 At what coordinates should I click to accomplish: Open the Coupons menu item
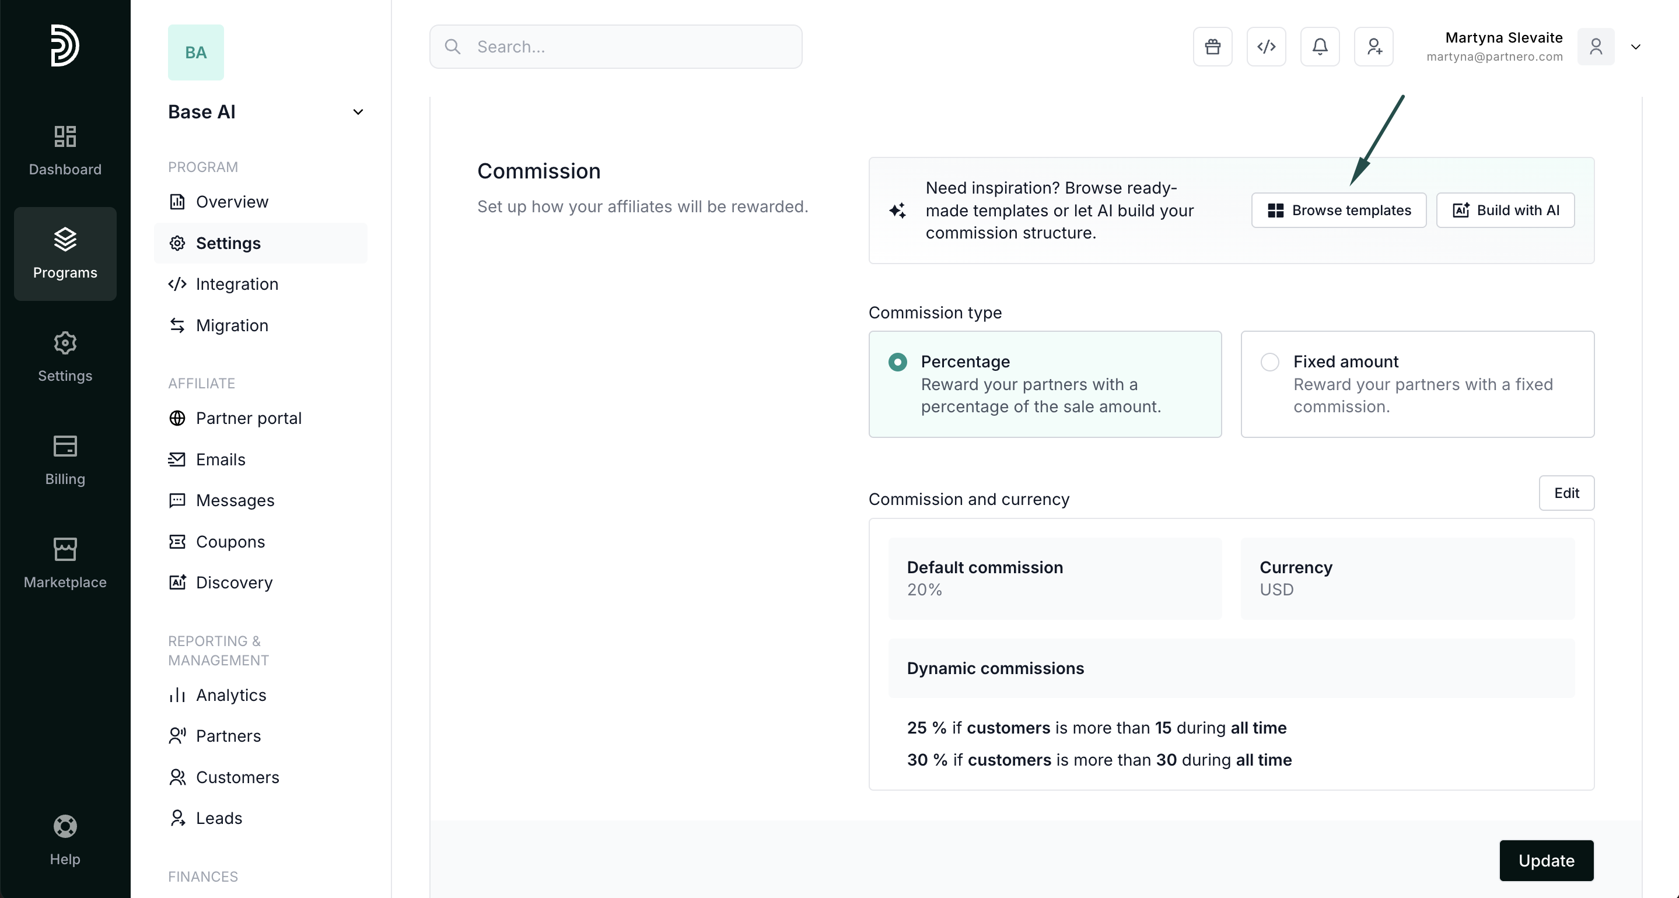230,542
